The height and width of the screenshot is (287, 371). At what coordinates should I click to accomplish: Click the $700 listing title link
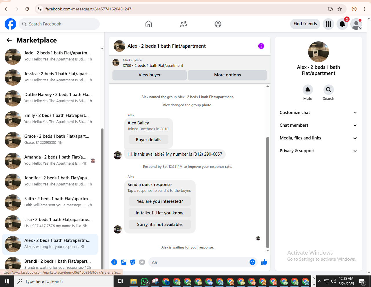click(153, 66)
